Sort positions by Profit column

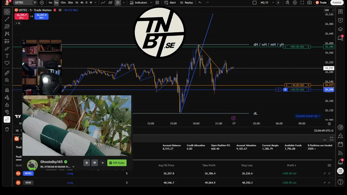292,165
